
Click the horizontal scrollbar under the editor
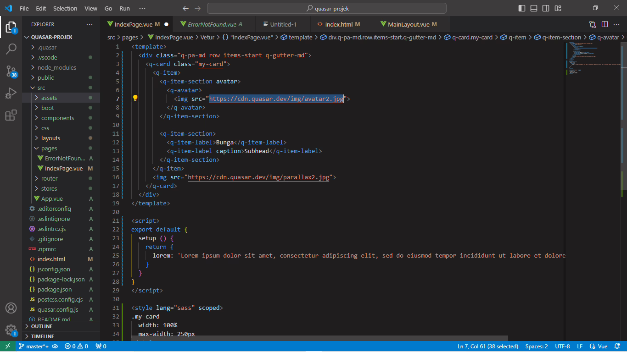coord(320,338)
